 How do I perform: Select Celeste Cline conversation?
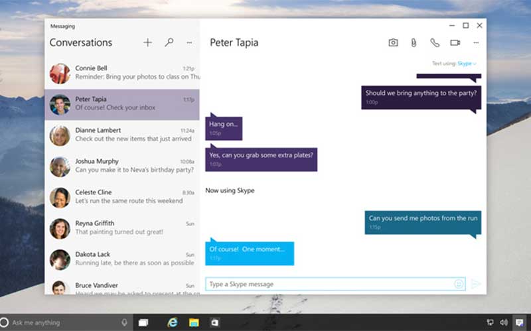(x=122, y=197)
